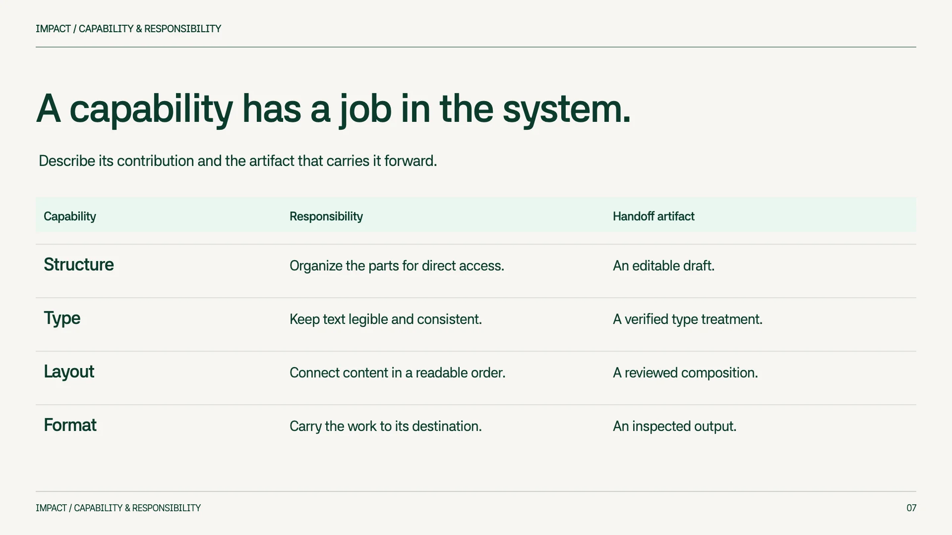
Task: Click the slide title about capability job
Action: pyautogui.click(x=334, y=109)
